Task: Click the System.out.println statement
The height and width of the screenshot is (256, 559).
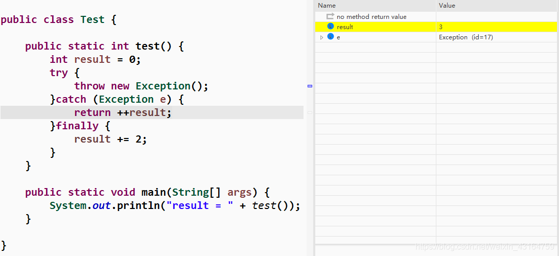Action: coord(175,206)
